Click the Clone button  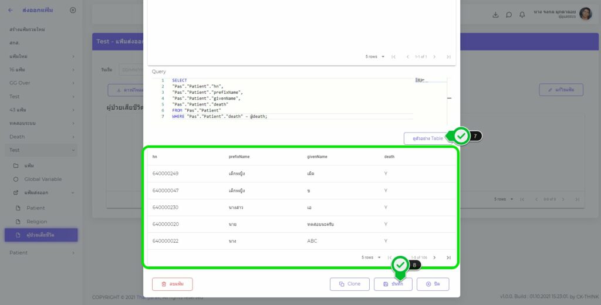point(350,284)
